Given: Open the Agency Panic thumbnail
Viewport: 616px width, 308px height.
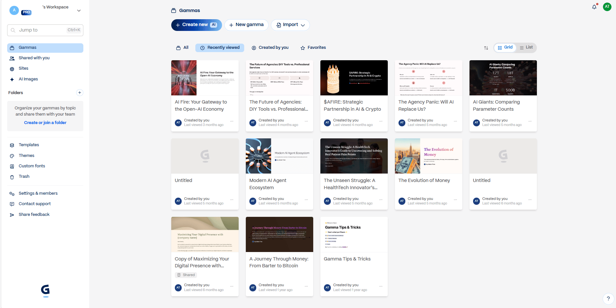Looking at the screenshot, I should (x=428, y=78).
